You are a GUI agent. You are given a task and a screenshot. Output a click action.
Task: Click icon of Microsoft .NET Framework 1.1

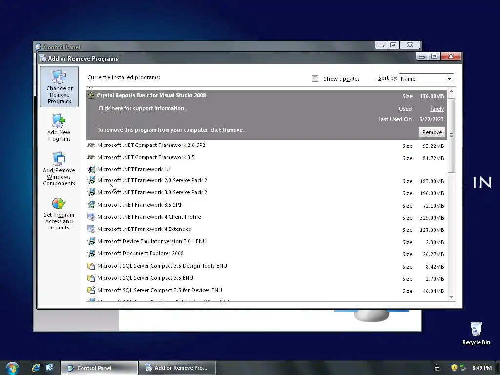(91, 169)
